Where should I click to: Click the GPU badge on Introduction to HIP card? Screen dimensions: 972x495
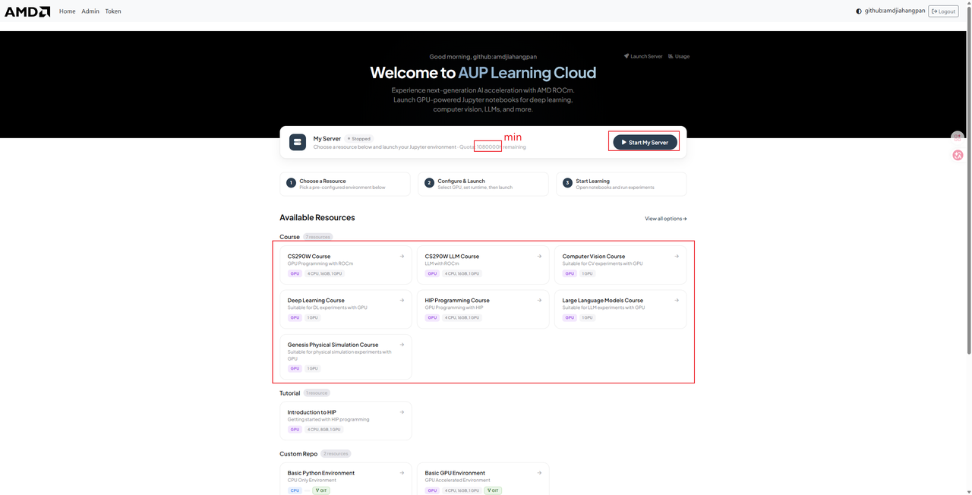295,429
